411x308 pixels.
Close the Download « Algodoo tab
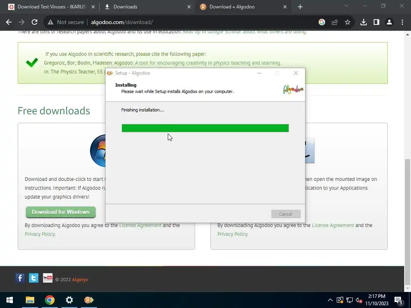tap(285, 7)
